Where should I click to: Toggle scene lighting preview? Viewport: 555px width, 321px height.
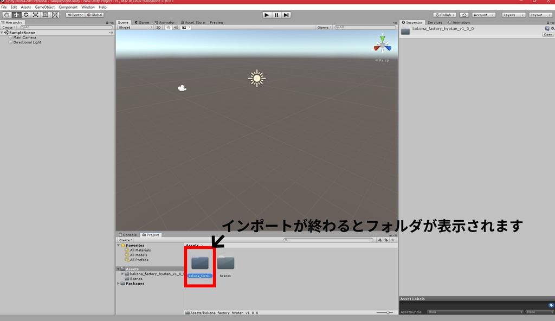click(x=169, y=27)
